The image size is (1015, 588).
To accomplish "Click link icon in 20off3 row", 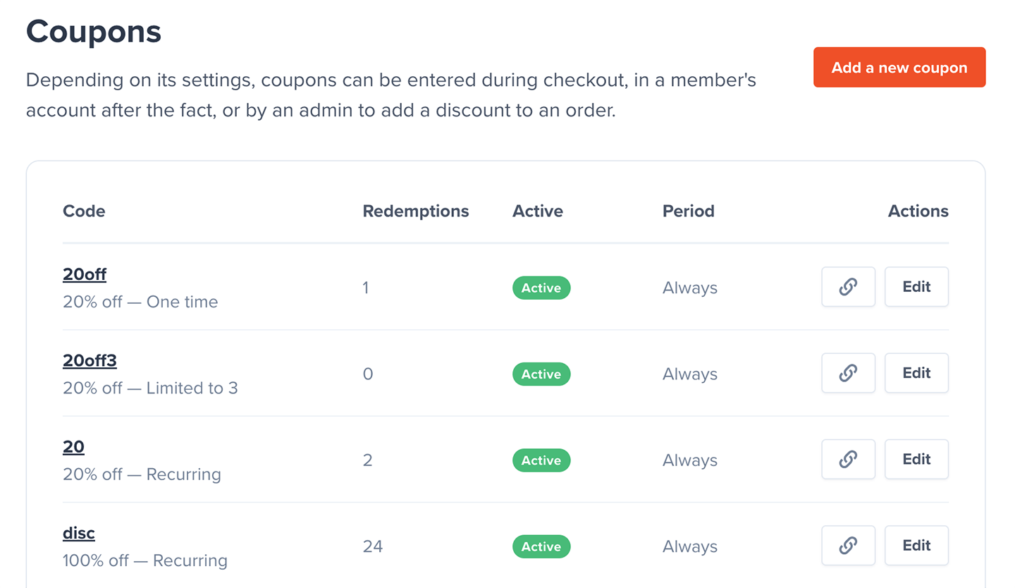I will point(848,373).
